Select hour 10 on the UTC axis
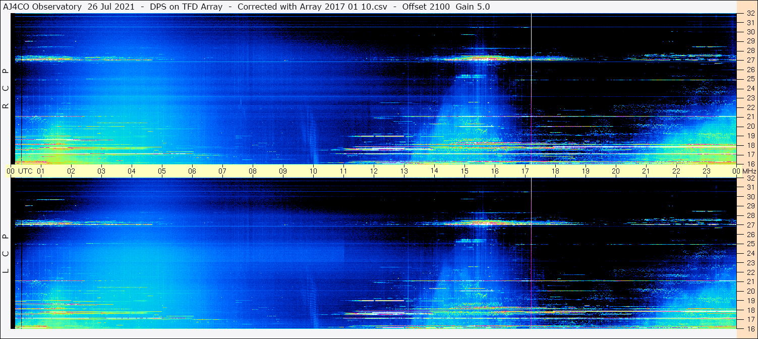The width and height of the screenshot is (758, 339). 313,171
